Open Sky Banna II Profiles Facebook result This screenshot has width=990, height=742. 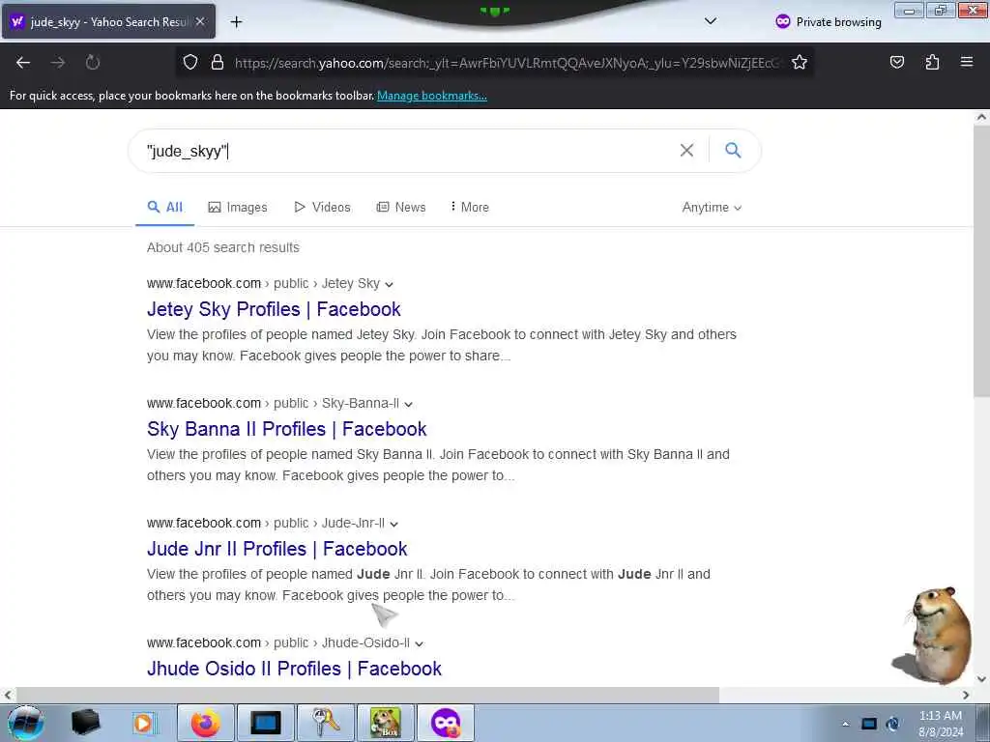click(286, 429)
